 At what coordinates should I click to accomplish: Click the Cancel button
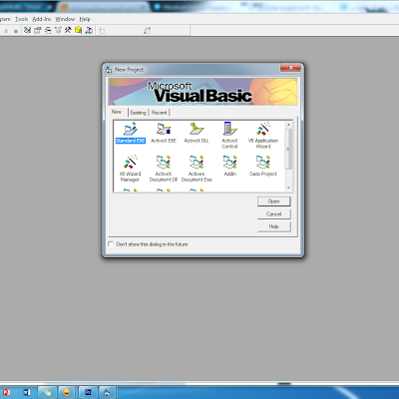pyautogui.click(x=274, y=214)
